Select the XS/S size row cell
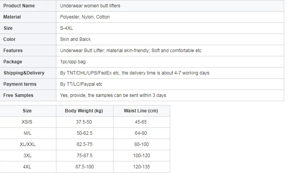Viewport: 288px width, 173px height. click(x=27, y=122)
